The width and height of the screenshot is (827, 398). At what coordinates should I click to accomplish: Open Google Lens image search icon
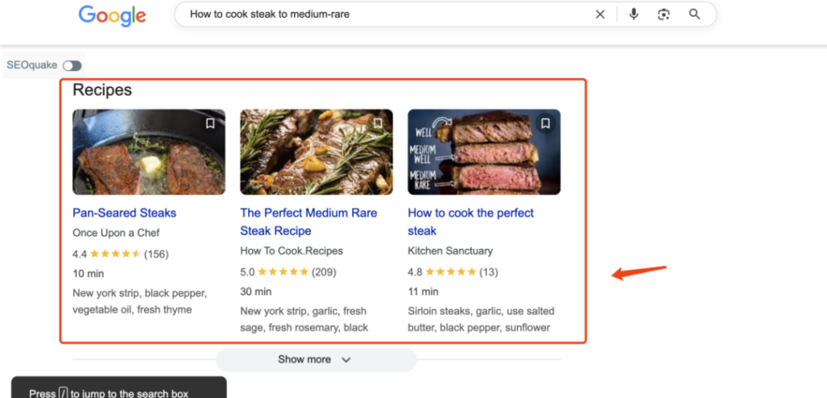(664, 15)
